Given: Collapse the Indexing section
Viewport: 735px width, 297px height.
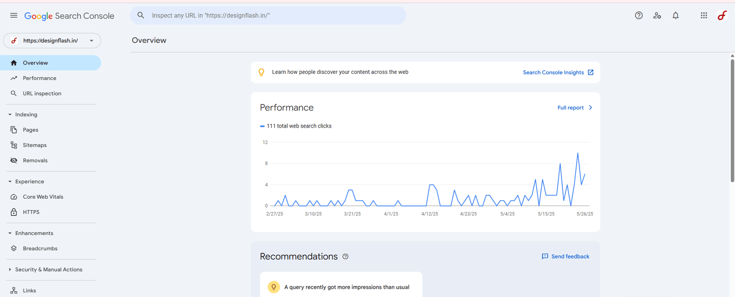Looking at the screenshot, I should click(10, 115).
